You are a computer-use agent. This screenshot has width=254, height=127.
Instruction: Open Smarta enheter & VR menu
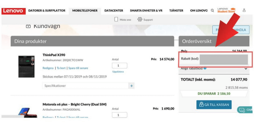146,11
